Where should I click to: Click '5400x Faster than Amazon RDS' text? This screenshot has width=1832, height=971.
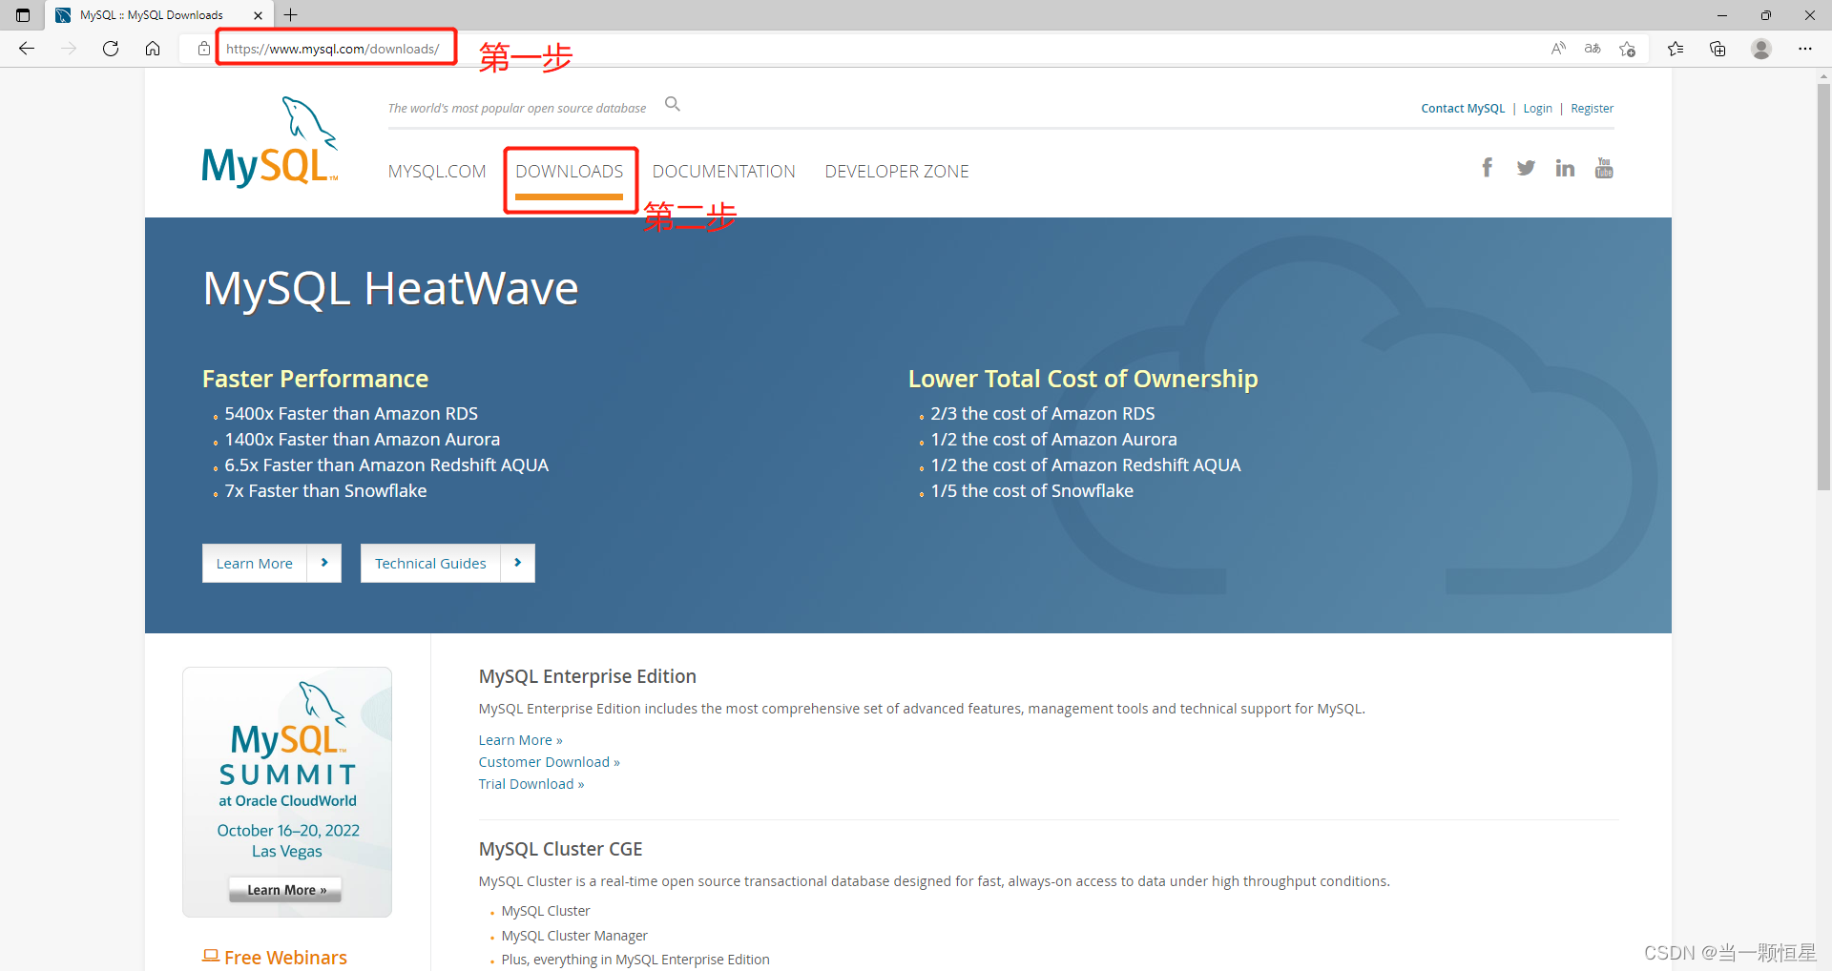coord(351,414)
